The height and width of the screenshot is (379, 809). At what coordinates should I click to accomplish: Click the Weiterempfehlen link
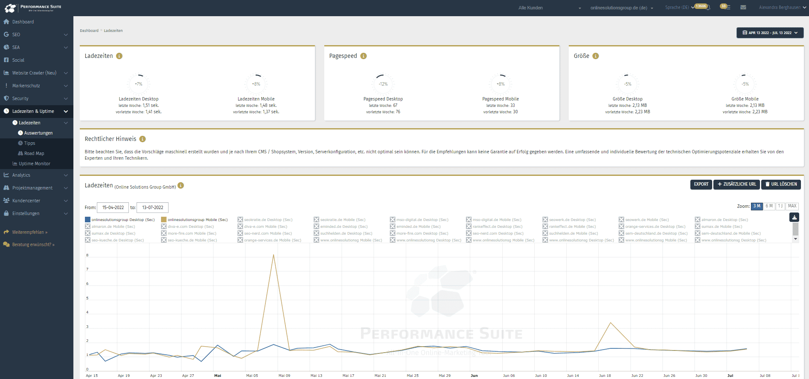coord(29,232)
